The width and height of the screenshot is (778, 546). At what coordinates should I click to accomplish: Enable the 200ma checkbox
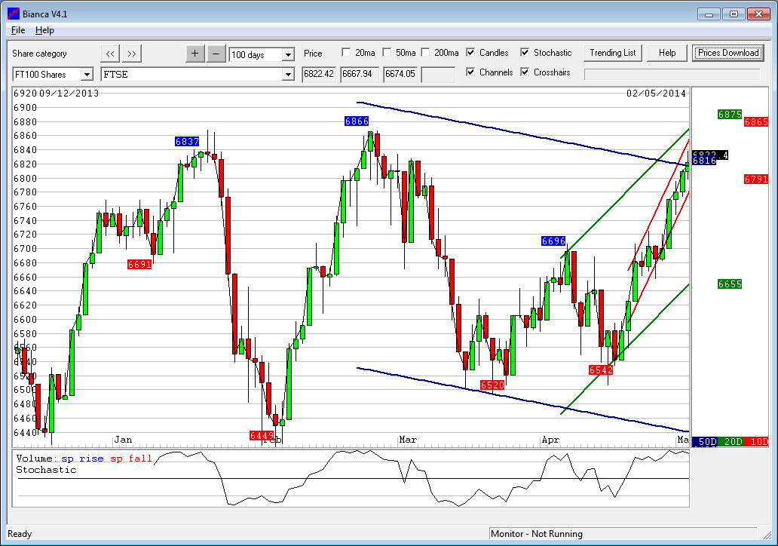click(425, 53)
